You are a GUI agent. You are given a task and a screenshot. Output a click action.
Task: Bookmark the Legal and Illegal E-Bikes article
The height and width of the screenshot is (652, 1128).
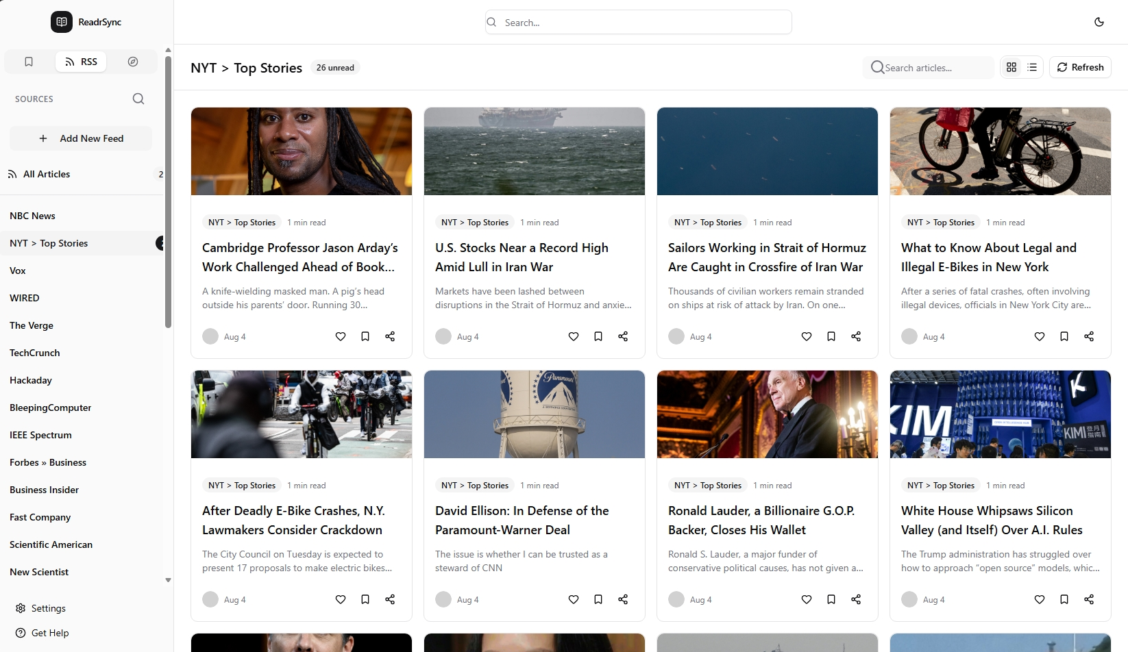pyautogui.click(x=1064, y=336)
